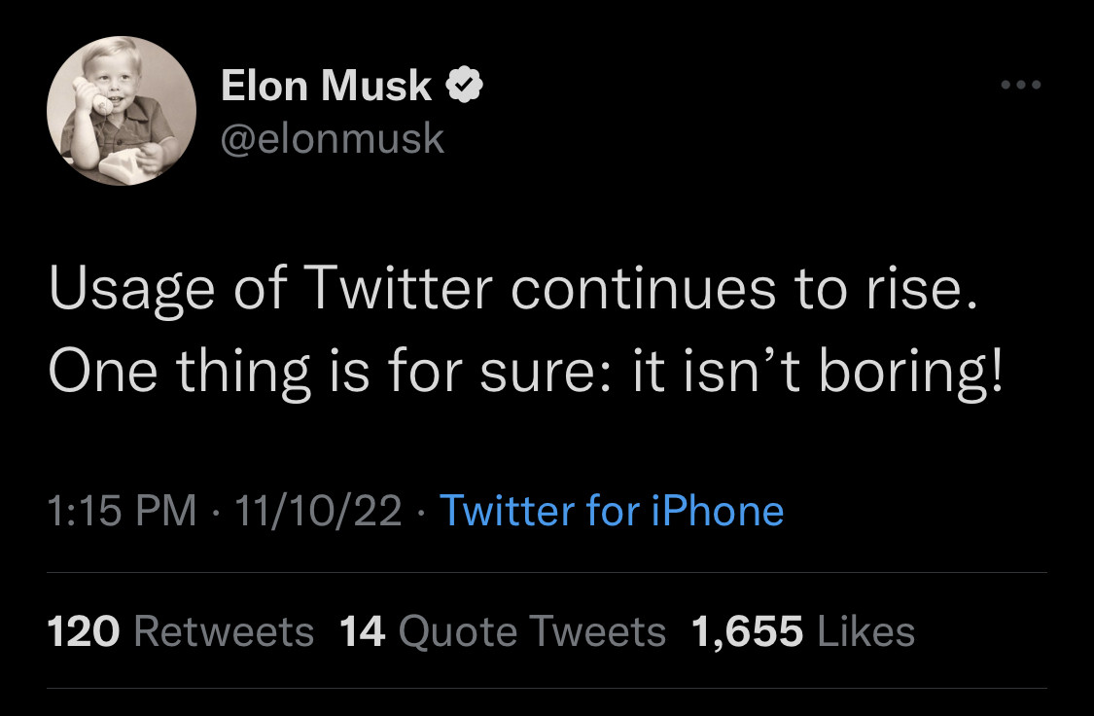Open the three-dot more options menu

click(1021, 86)
